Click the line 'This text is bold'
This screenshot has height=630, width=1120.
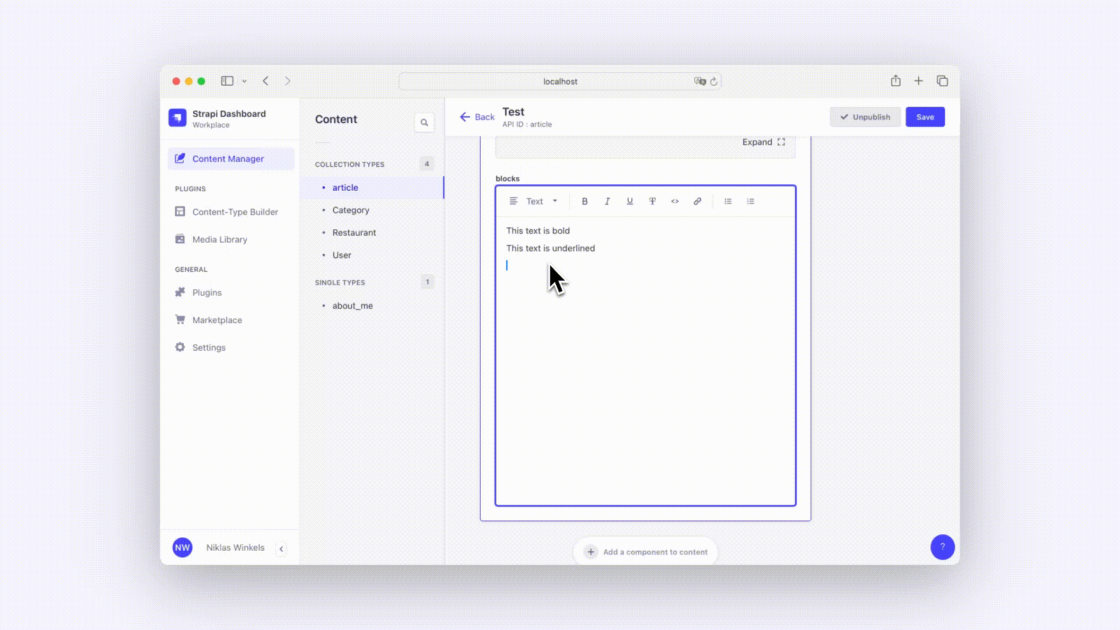pyautogui.click(x=538, y=231)
